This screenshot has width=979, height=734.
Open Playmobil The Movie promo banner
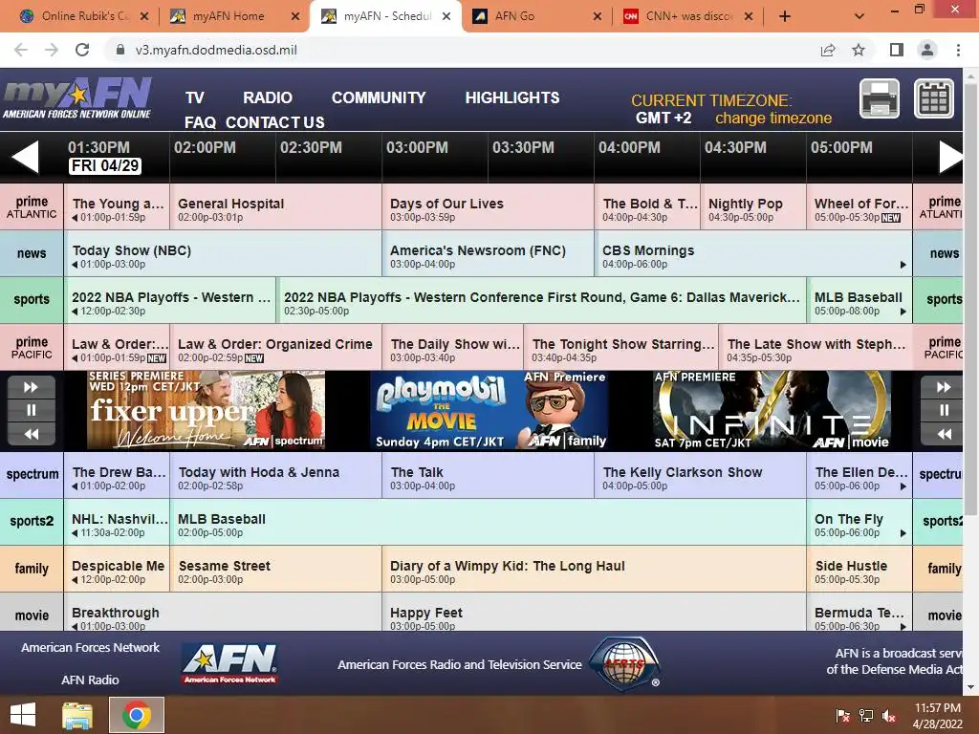(x=489, y=410)
